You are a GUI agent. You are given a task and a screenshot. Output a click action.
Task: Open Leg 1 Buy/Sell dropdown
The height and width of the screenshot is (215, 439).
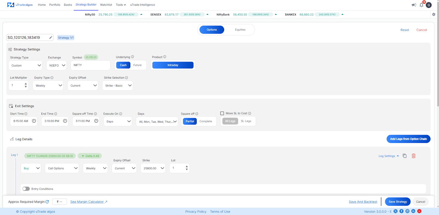[31, 168]
